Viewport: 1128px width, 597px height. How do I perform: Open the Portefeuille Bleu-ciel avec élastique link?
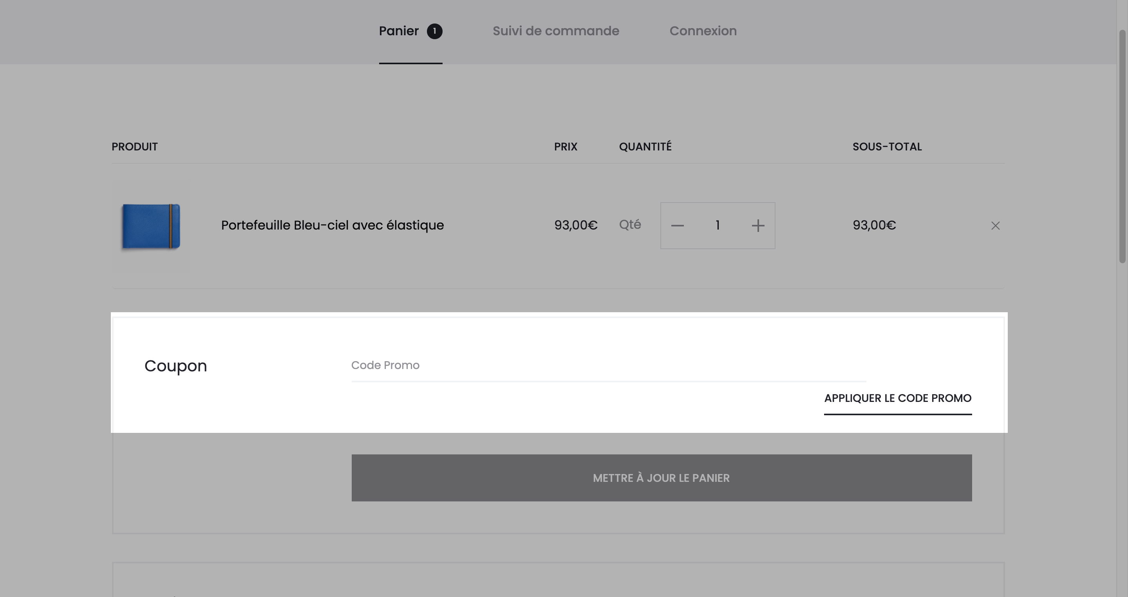[333, 225]
